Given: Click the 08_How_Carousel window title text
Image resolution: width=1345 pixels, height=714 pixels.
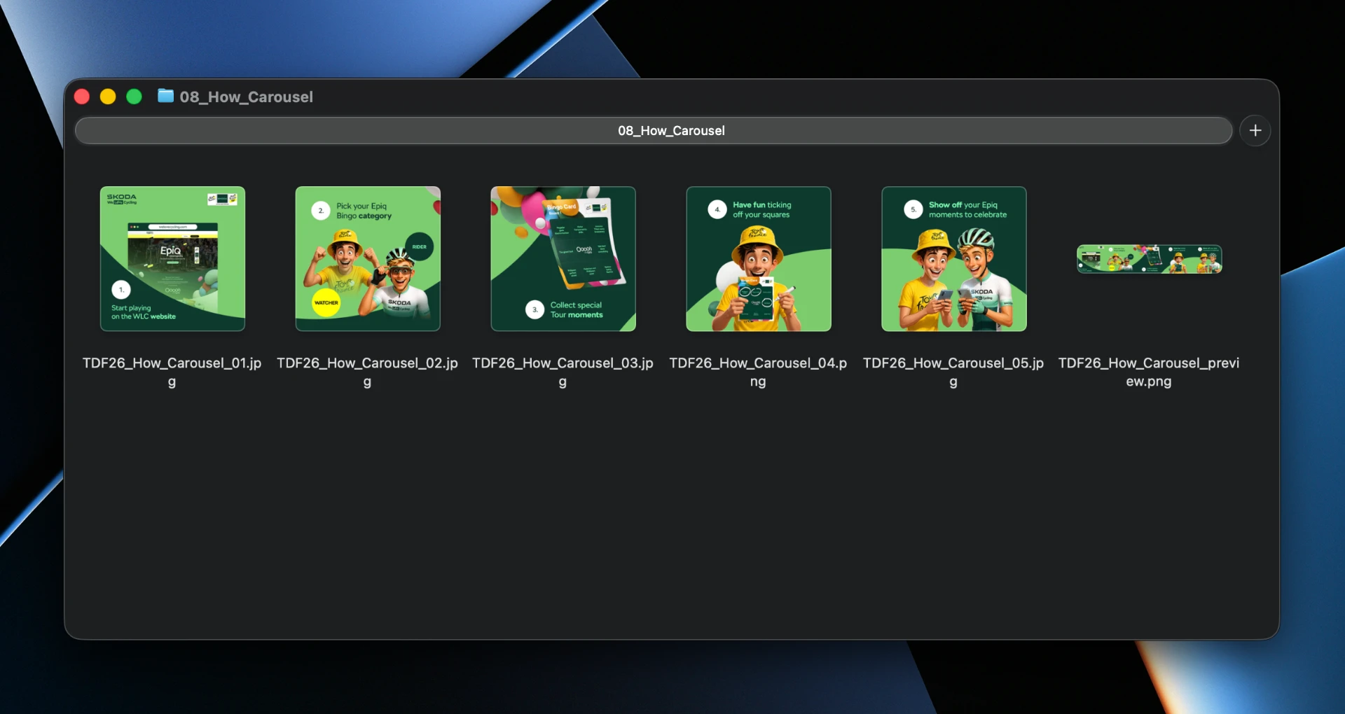Looking at the screenshot, I should click(247, 97).
